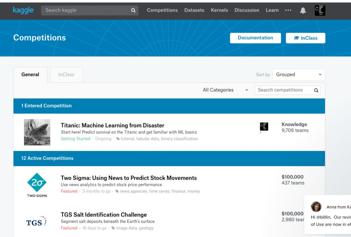The width and height of the screenshot is (351, 237).
Task: Switch to the InClass tab
Action: [x=66, y=75]
